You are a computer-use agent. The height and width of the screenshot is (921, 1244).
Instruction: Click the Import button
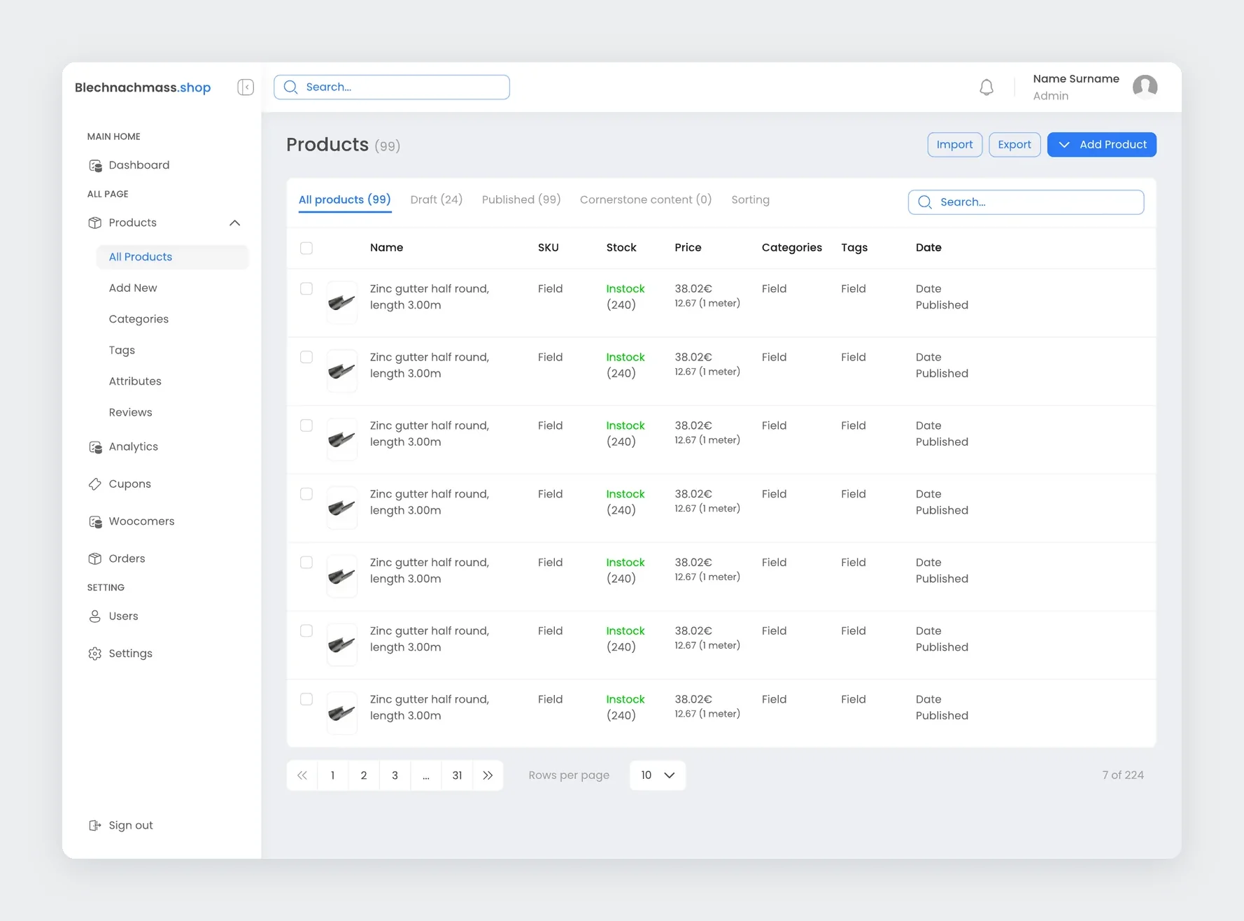point(954,145)
